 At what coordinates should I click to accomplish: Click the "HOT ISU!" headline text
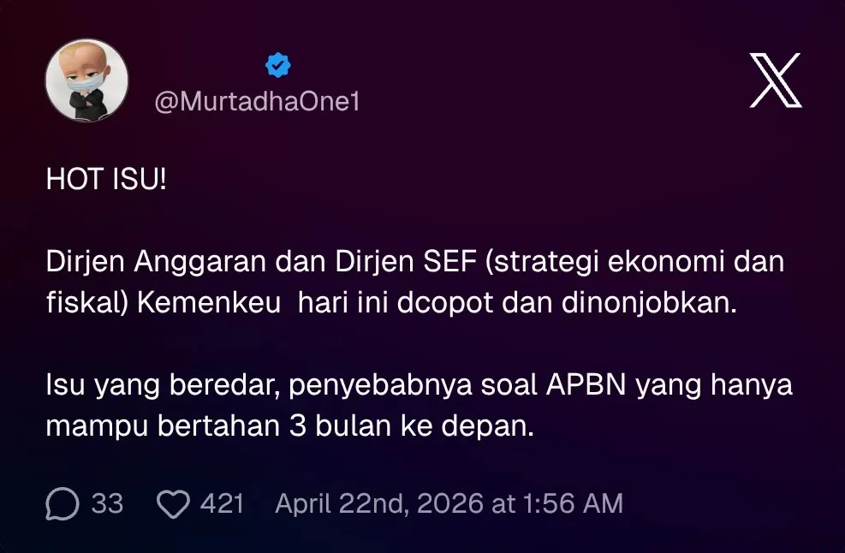[107, 181]
